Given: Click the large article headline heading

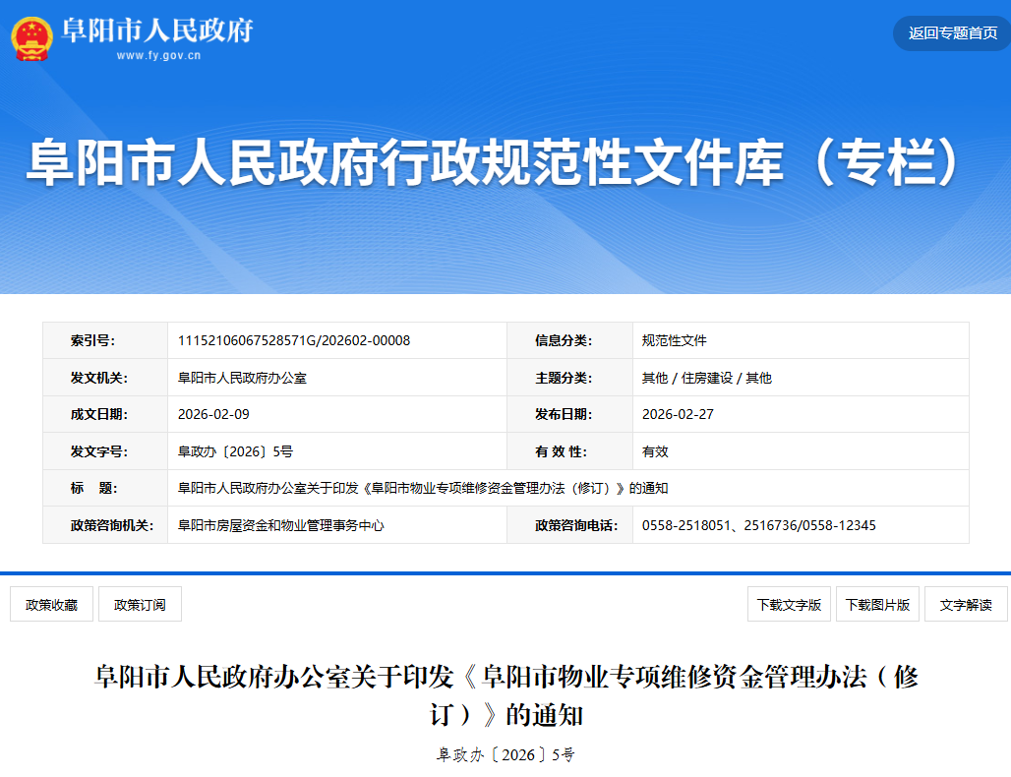Looking at the screenshot, I should coord(506,695).
